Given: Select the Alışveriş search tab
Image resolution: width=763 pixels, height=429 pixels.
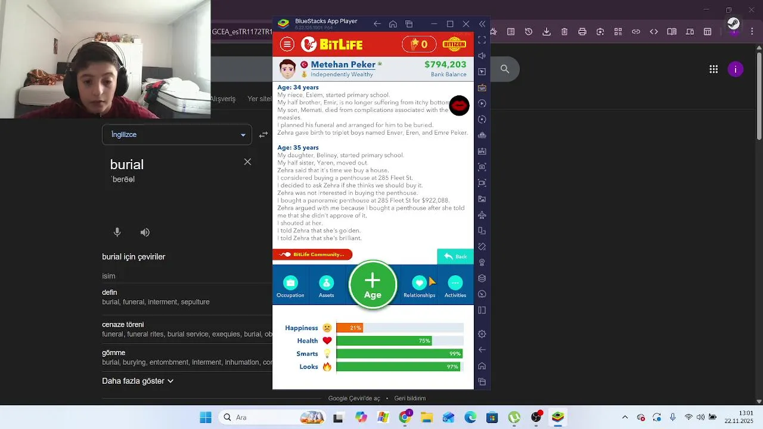Looking at the screenshot, I should tap(223, 99).
